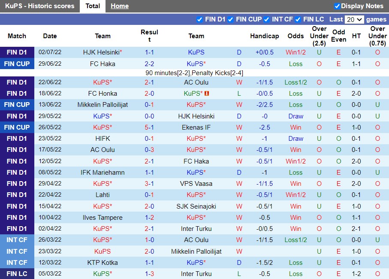This screenshot has width=389, height=279.
Task: Click the 5-1 result against Ekenas IF
Action: [x=149, y=127]
